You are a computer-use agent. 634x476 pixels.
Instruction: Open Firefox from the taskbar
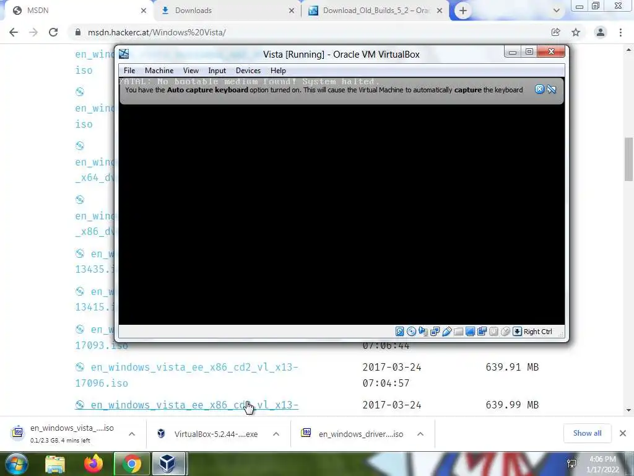(x=93, y=464)
